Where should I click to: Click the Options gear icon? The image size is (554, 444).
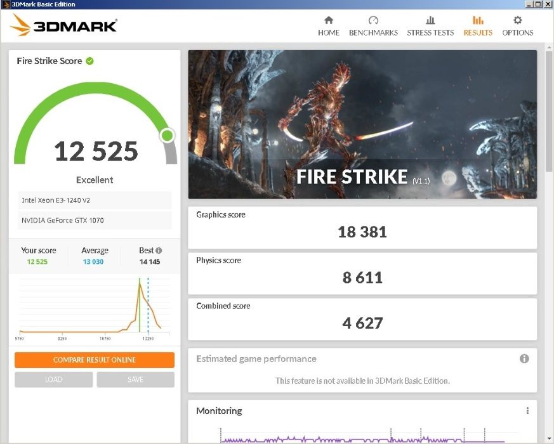click(x=518, y=20)
